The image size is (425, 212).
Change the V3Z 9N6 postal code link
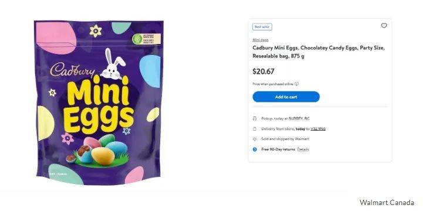318,129
